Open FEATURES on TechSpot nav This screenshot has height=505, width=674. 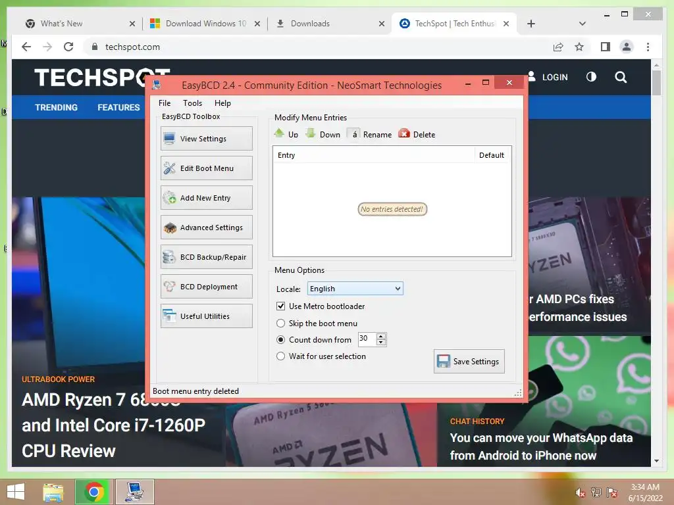118,107
